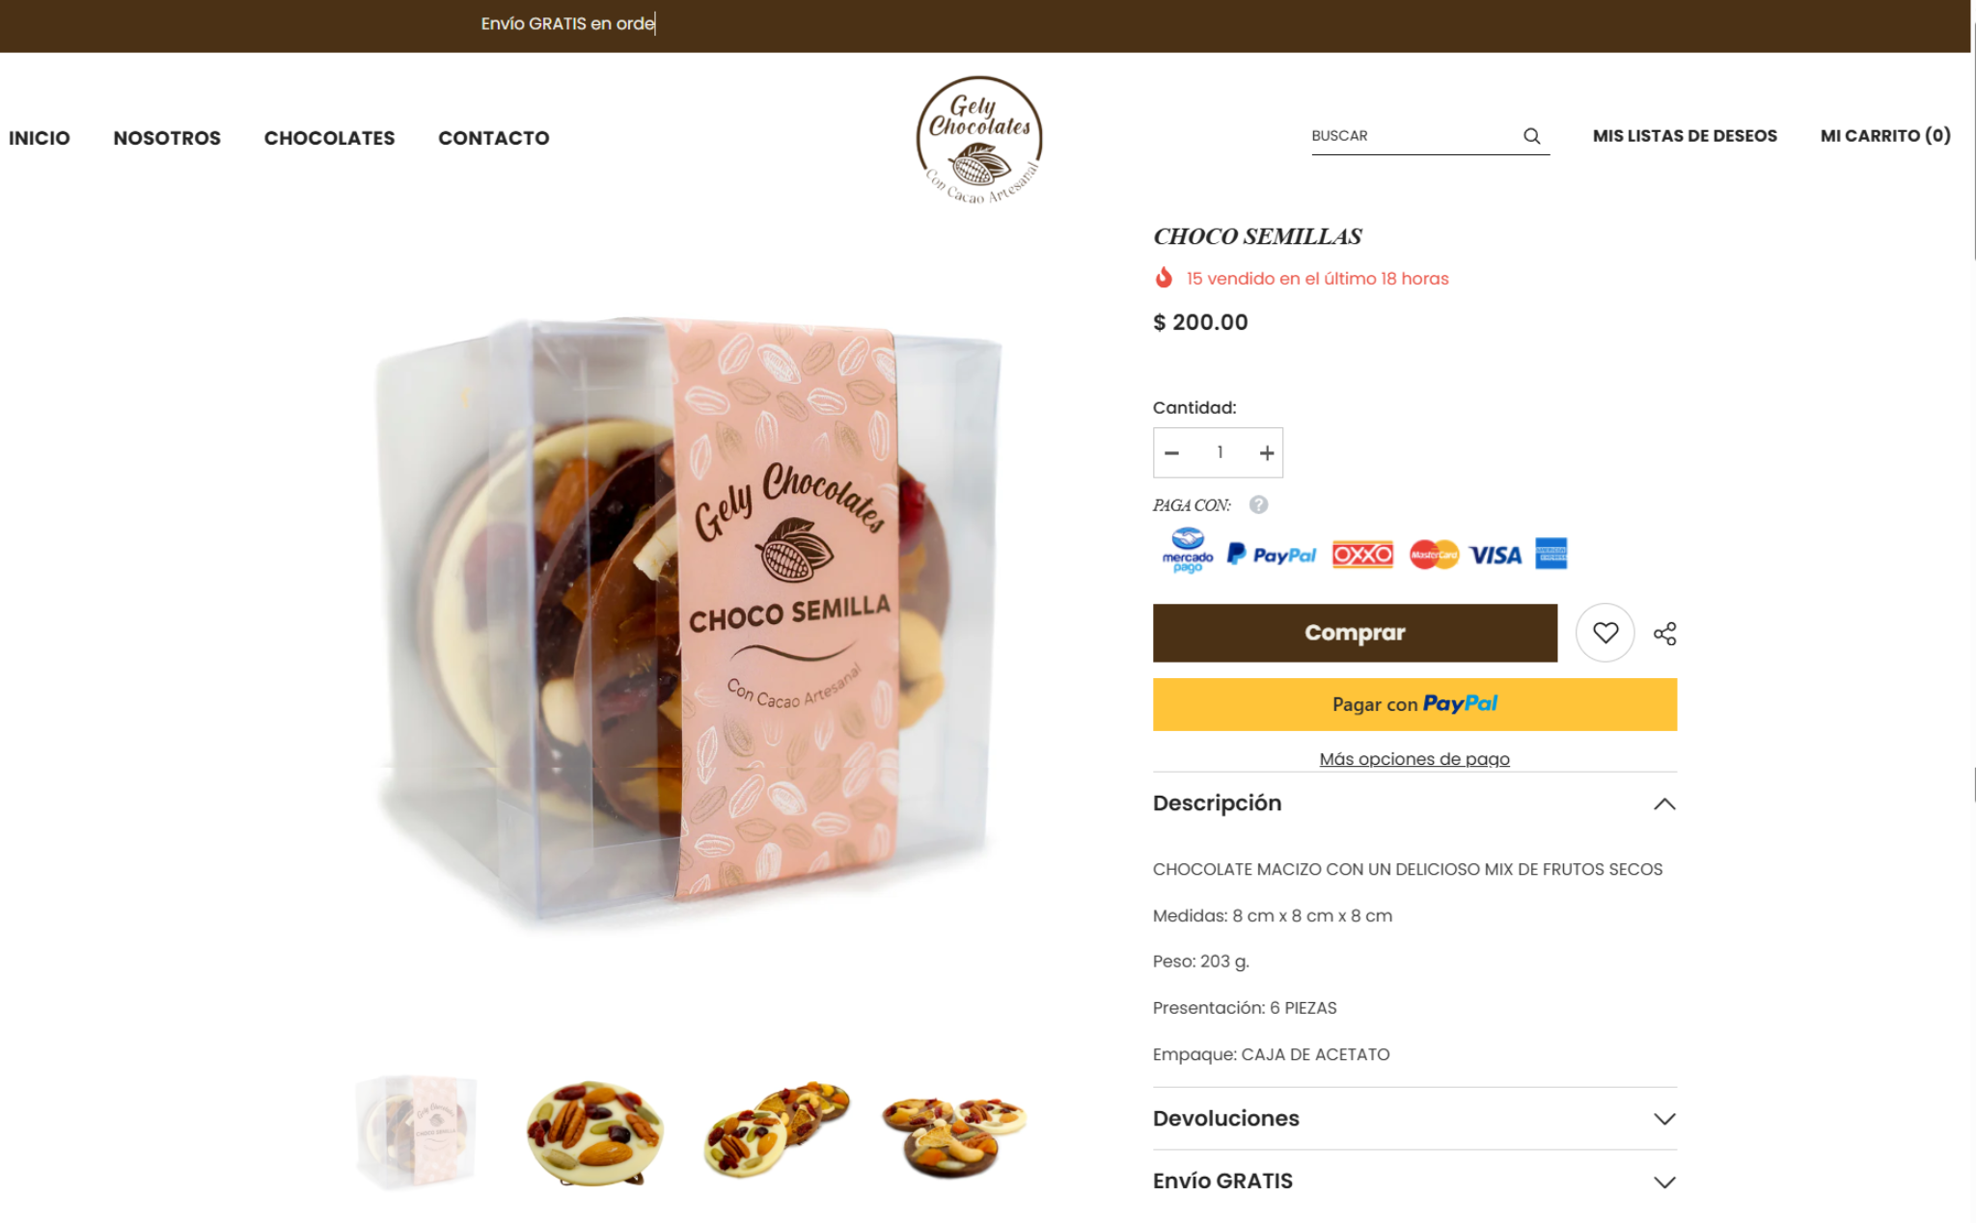
Task: Click the OXXO payment icon
Action: tap(1362, 555)
